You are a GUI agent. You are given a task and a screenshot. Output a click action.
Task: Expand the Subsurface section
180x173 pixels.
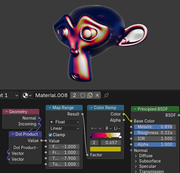136,161
